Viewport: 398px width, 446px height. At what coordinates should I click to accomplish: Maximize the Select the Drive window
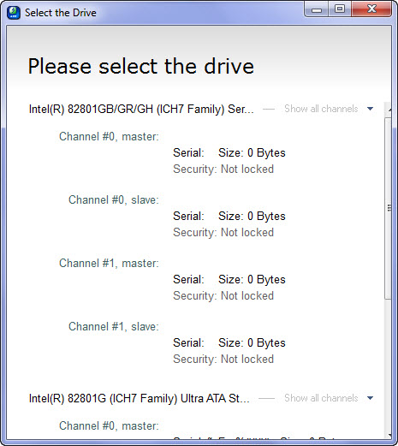[x=340, y=9]
